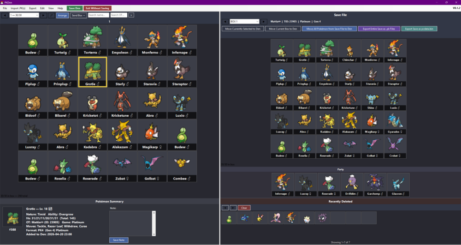
Task: Select Torterra in the Den box
Action: [93, 40]
